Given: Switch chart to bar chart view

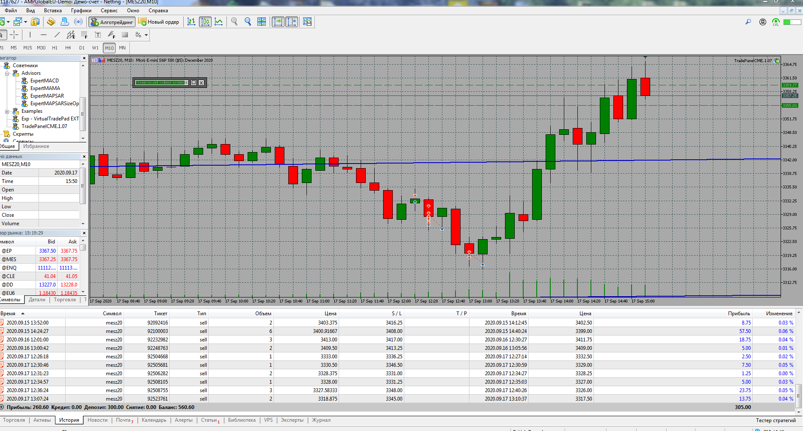Looking at the screenshot, I should point(191,22).
